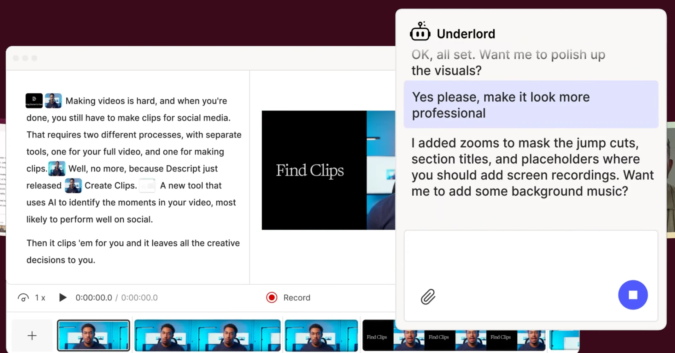
Task: Click the words "likely to perform well on social."
Action: coord(90,219)
